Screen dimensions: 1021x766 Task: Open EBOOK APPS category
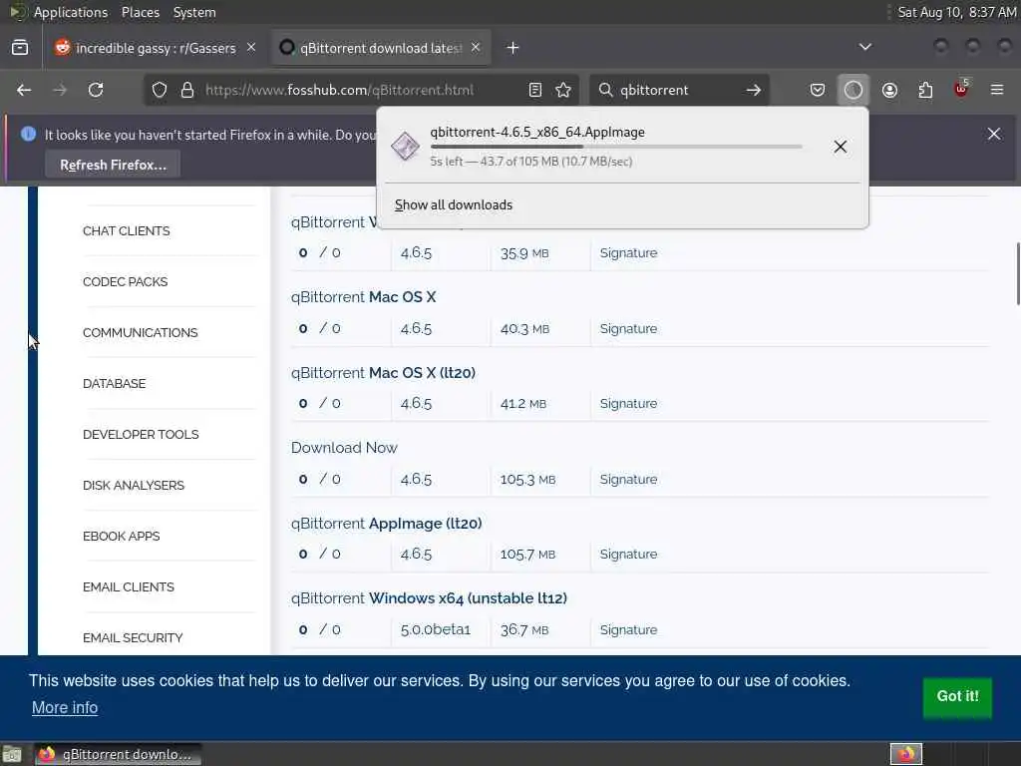[121, 536]
